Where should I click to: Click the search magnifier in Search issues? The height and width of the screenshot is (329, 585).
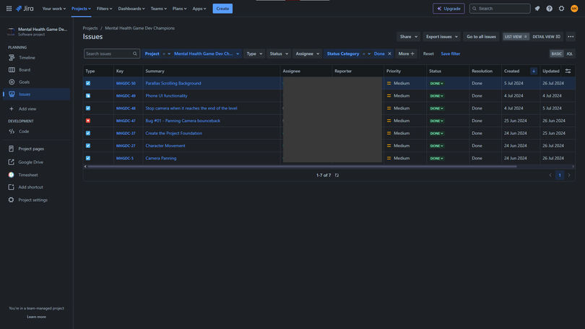tap(134, 53)
